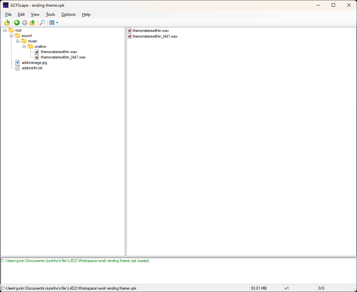Click themonsterswithin.wav audio icon in tree
Viewport: 357px width, 292px height.
37,52
